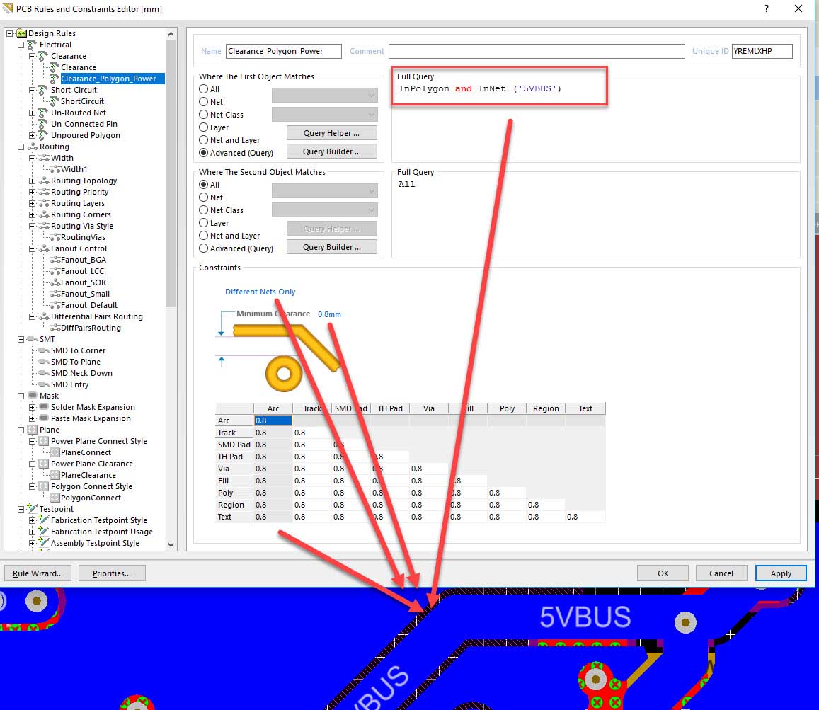Viewport: 819px width, 710px height.
Task: Click the Mask category icon
Action: [x=32, y=396]
